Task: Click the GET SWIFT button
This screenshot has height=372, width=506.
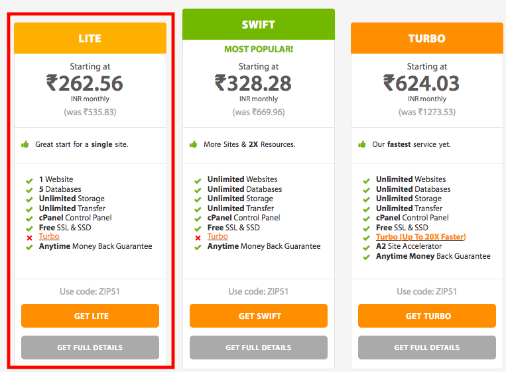Action: tap(259, 316)
